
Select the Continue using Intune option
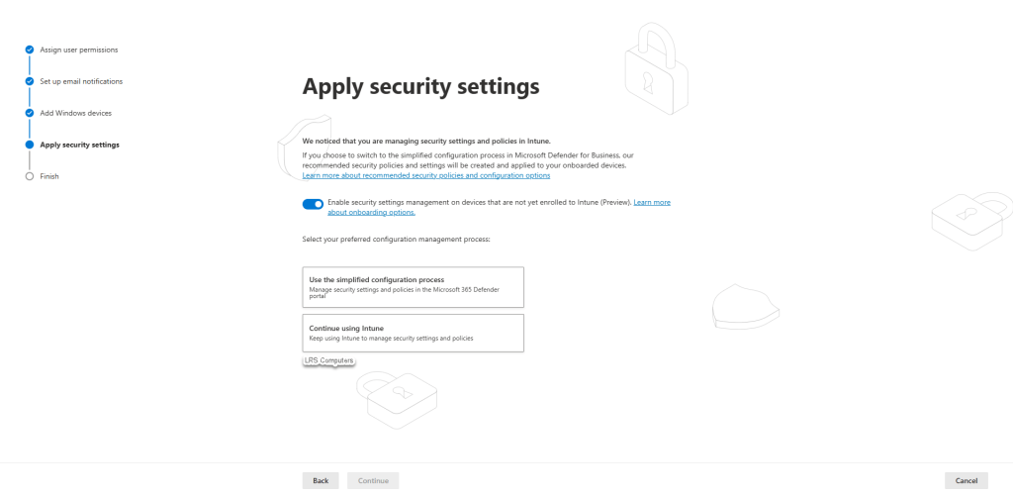[x=413, y=333]
